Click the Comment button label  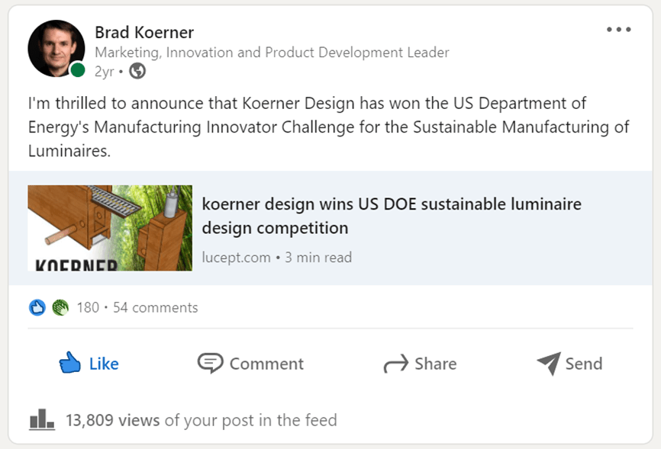tap(266, 364)
